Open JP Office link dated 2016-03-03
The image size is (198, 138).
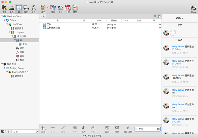[176, 64]
